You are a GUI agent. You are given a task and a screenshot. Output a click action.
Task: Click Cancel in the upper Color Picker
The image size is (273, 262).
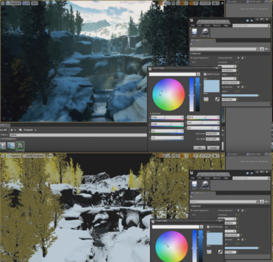tap(213, 148)
